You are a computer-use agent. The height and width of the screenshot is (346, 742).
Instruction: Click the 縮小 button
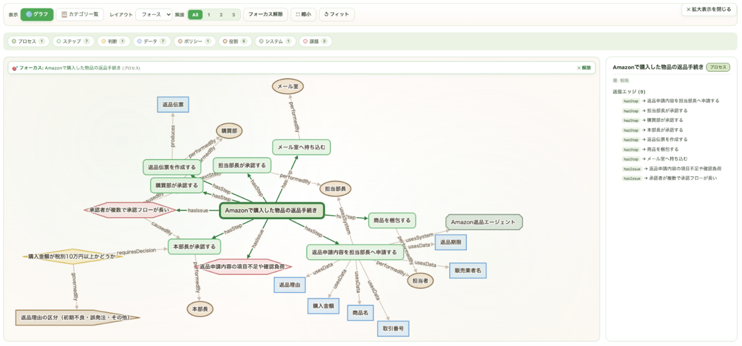pos(303,14)
